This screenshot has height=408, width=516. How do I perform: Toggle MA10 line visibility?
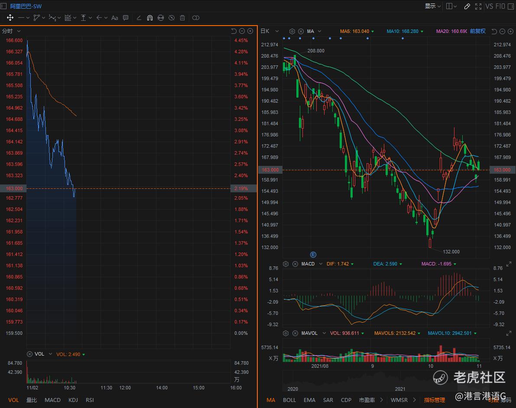pos(405,31)
